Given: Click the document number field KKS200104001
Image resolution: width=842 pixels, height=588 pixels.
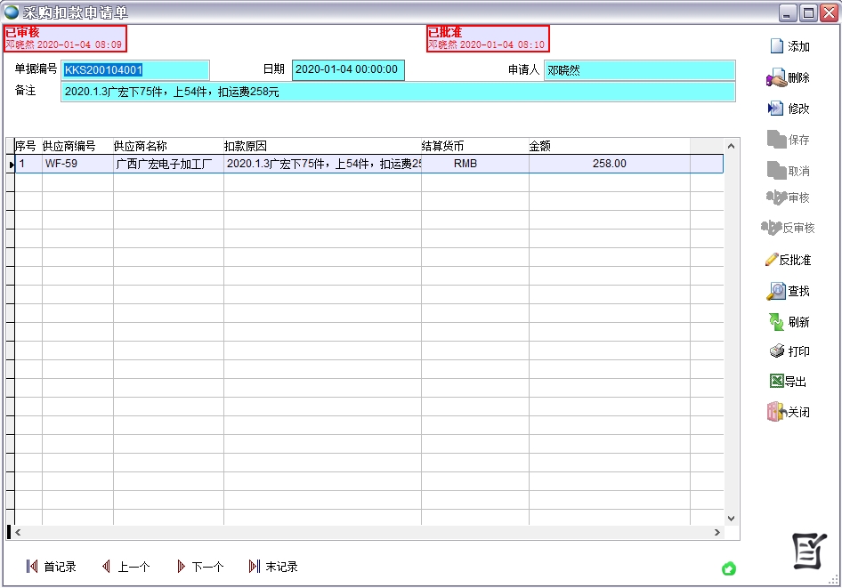Looking at the screenshot, I should (x=134, y=70).
